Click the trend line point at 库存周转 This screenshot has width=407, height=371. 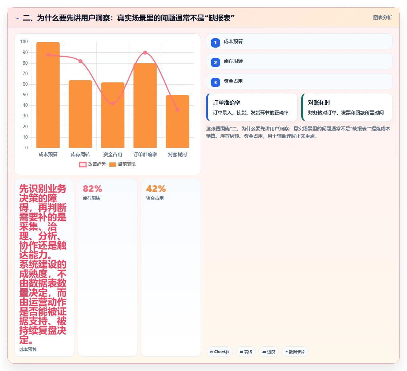[x=80, y=61]
